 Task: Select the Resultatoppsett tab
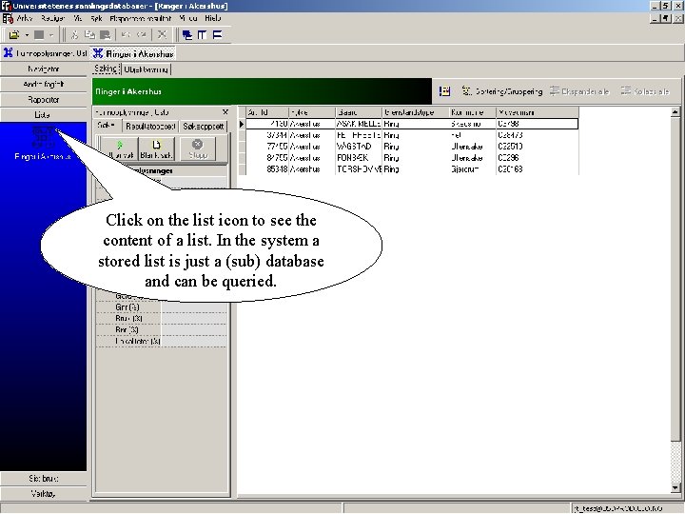(x=150, y=126)
